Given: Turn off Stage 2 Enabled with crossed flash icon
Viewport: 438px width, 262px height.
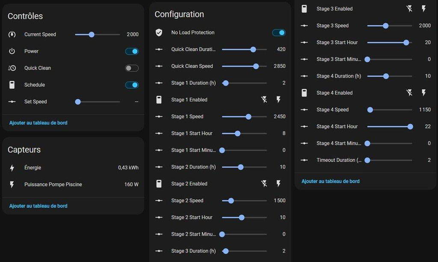Looking at the screenshot, I should coord(264,183).
